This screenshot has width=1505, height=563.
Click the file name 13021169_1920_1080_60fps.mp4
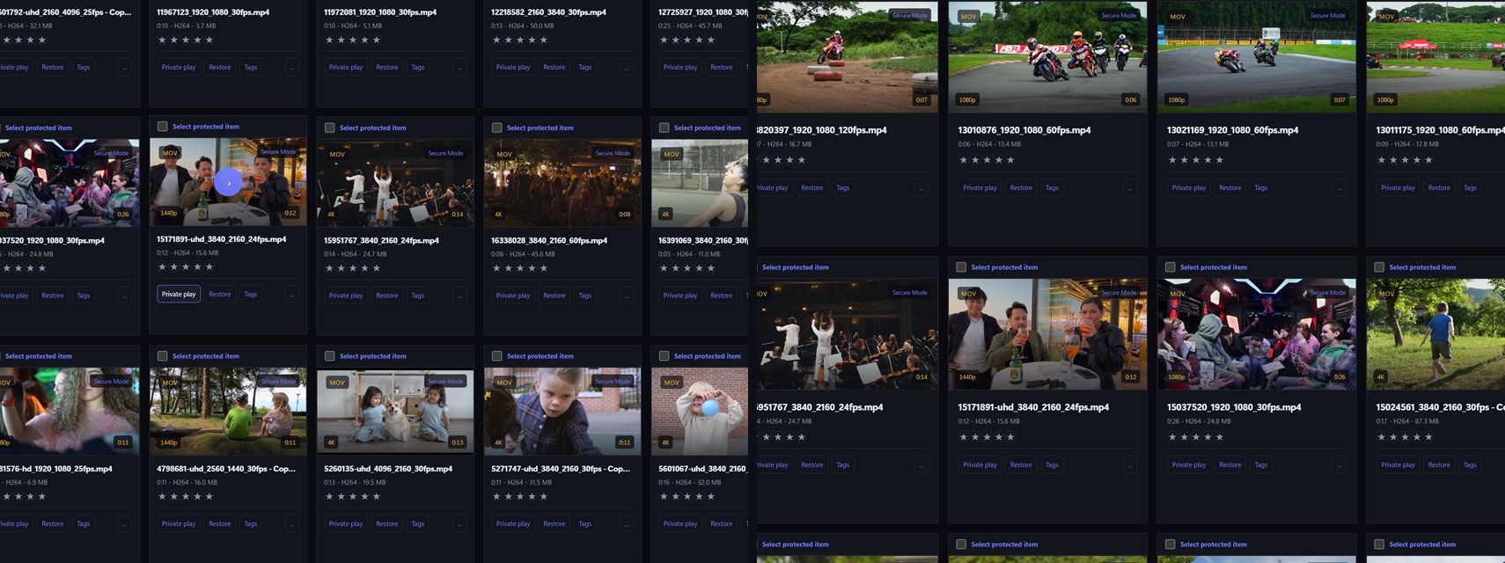[x=1232, y=130]
